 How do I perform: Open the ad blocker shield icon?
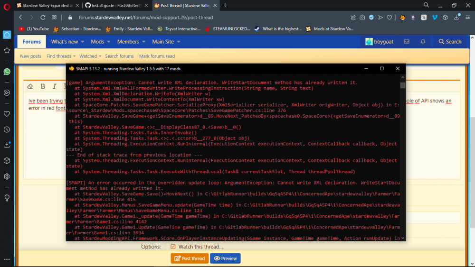371,18
